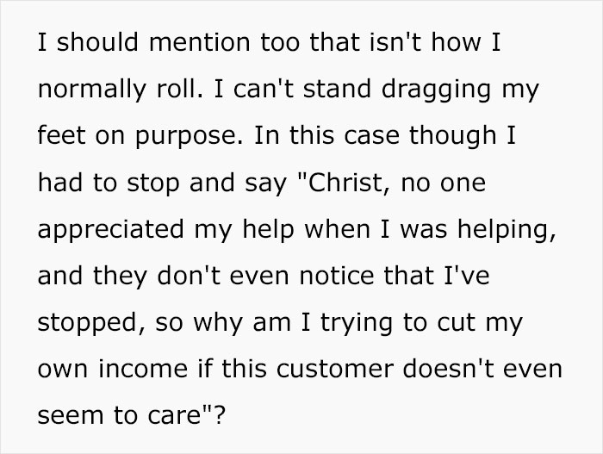Click the phrase "dragging my" text
Screen dimensions: 603x454
(x=460, y=90)
